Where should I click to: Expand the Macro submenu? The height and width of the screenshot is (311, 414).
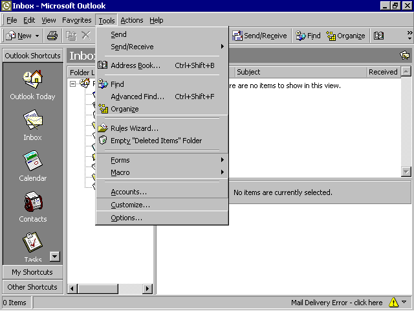click(x=162, y=172)
